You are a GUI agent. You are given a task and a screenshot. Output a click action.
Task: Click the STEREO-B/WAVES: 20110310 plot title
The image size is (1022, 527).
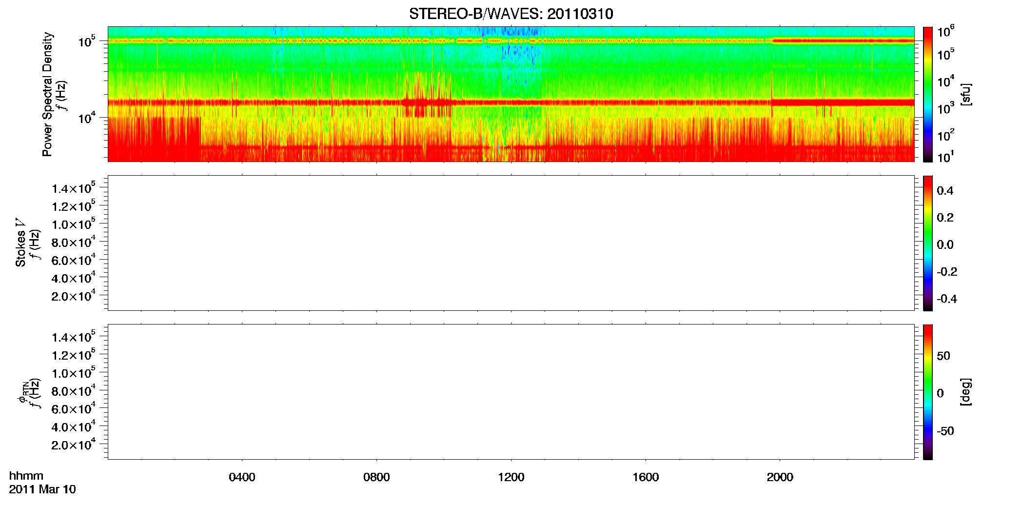coord(511,14)
